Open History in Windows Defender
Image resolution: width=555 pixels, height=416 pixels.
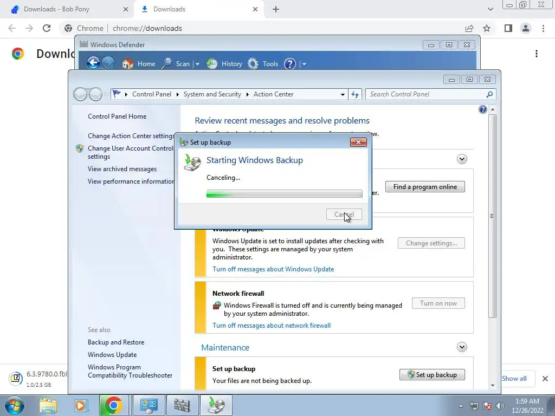click(x=224, y=64)
